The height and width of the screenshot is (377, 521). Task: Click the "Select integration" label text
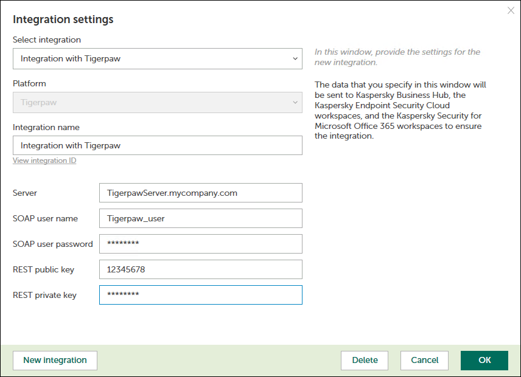[x=47, y=40]
